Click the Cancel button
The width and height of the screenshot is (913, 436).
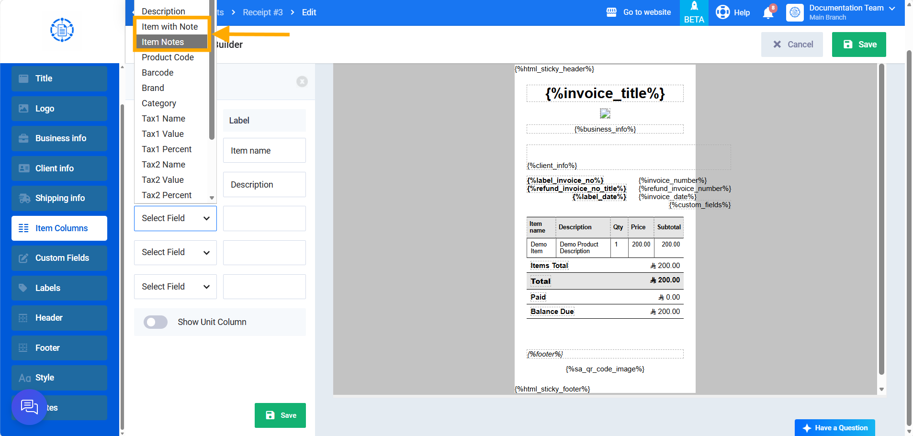coord(792,45)
